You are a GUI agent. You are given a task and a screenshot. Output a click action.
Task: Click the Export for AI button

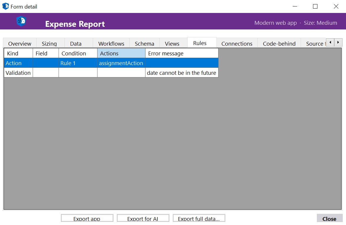tap(143, 218)
